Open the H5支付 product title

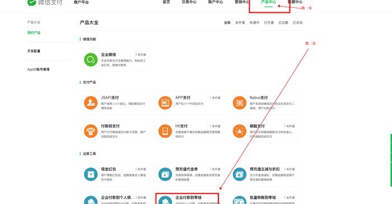tap(181, 126)
